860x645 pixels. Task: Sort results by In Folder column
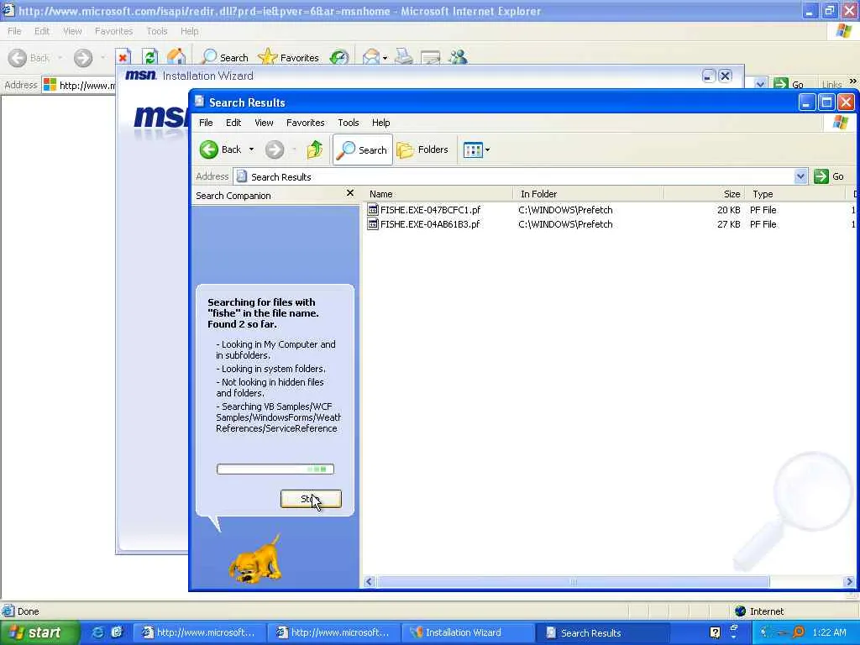pyautogui.click(x=589, y=194)
